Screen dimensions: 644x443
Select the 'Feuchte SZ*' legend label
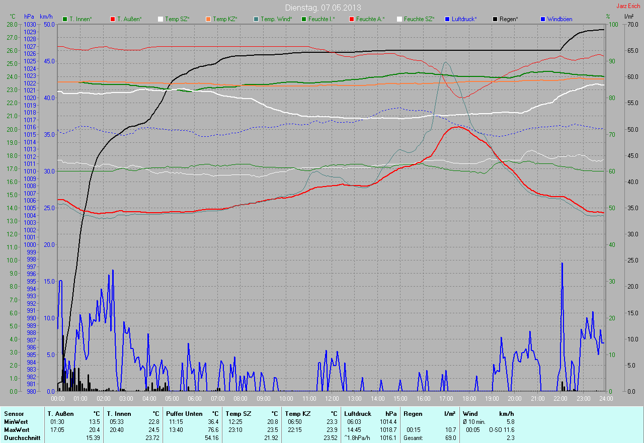(x=419, y=19)
